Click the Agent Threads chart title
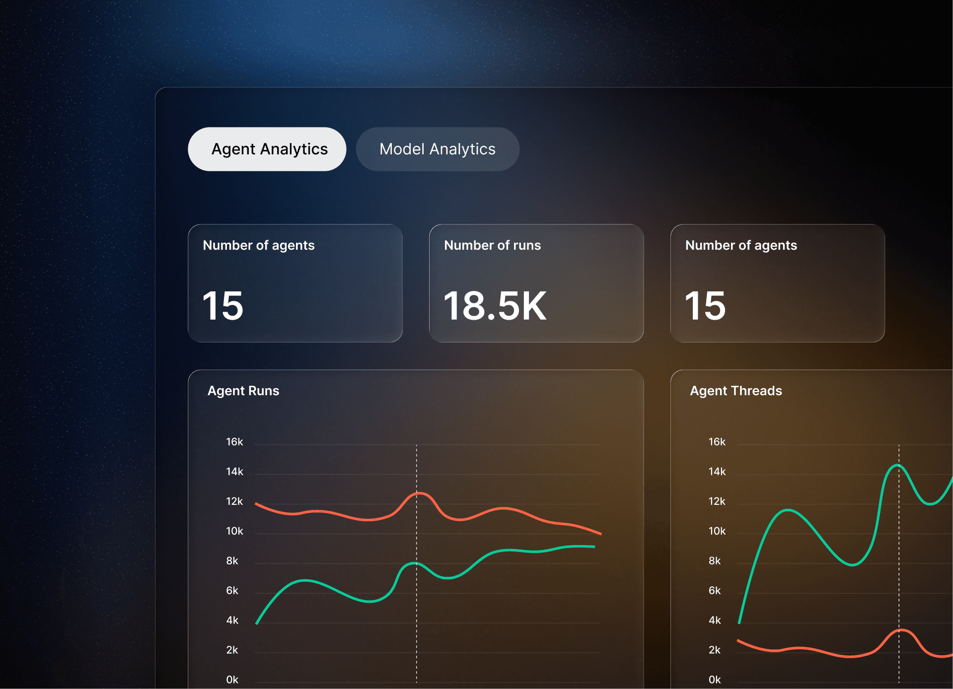This screenshot has height=689, width=953. (x=736, y=391)
